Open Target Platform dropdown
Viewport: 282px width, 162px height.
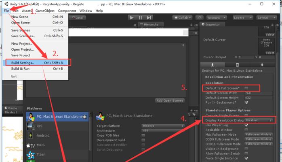click(163, 126)
